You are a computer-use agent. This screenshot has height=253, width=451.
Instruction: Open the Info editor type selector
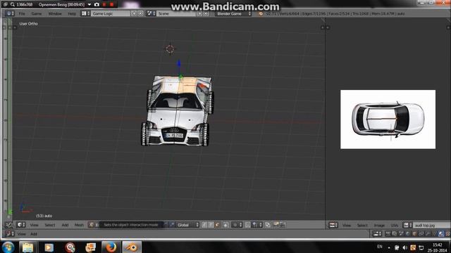coord(9,13)
